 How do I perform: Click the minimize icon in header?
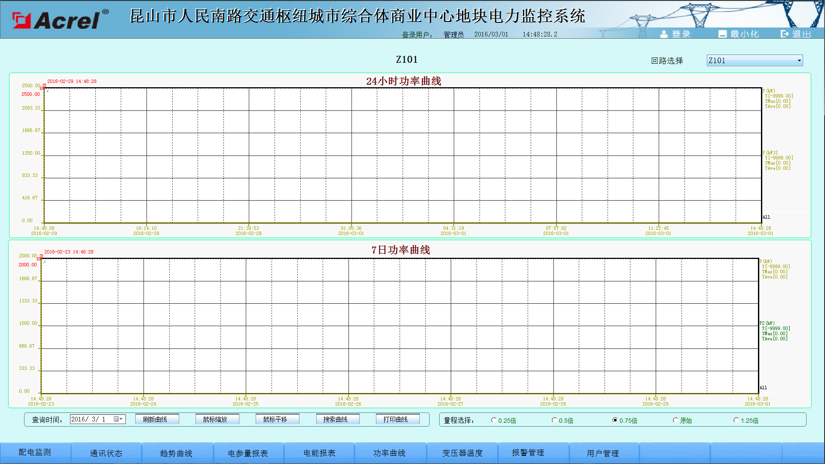[x=722, y=34]
